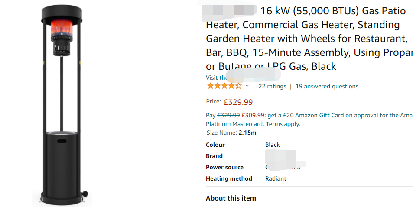Screen dimensions: 413x207
Task: Go to 19 answered questions
Action: (x=327, y=86)
